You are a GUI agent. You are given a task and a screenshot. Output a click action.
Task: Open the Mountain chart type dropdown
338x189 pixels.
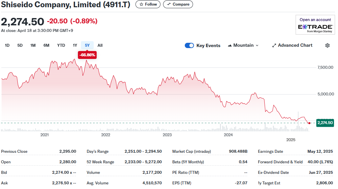click(x=243, y=45)
